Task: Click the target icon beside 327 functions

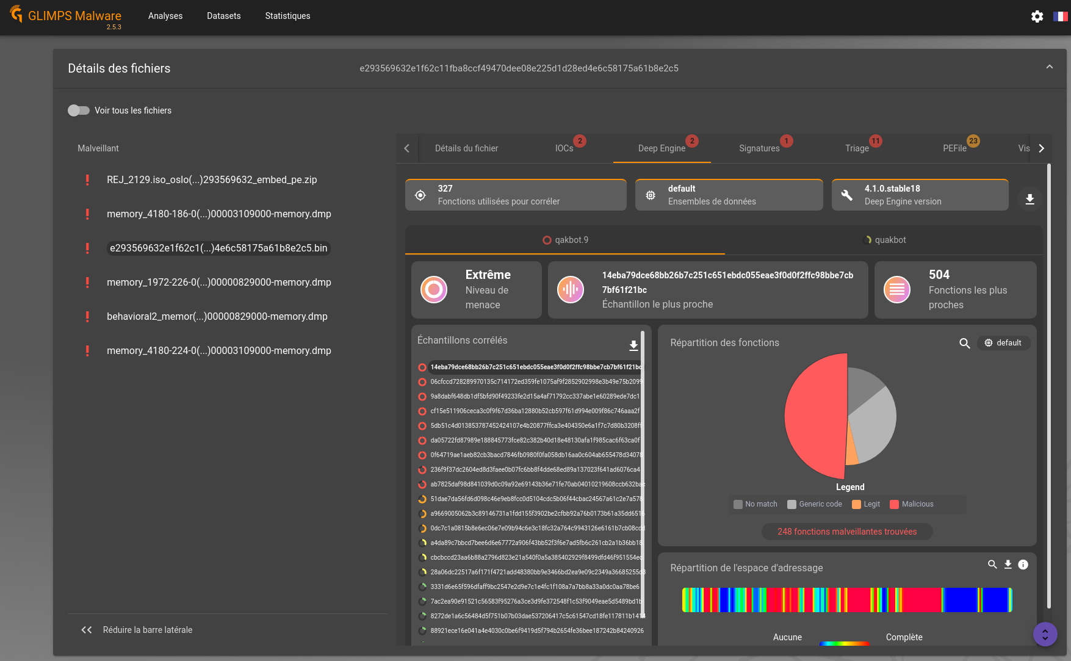Action: point(420,195)
